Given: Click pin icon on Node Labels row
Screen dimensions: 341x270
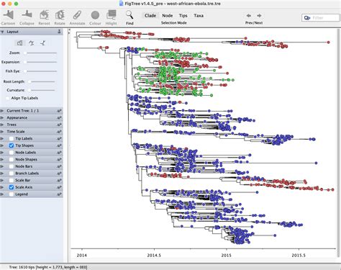Looking at the screenshot, I should tap(59, 153).
